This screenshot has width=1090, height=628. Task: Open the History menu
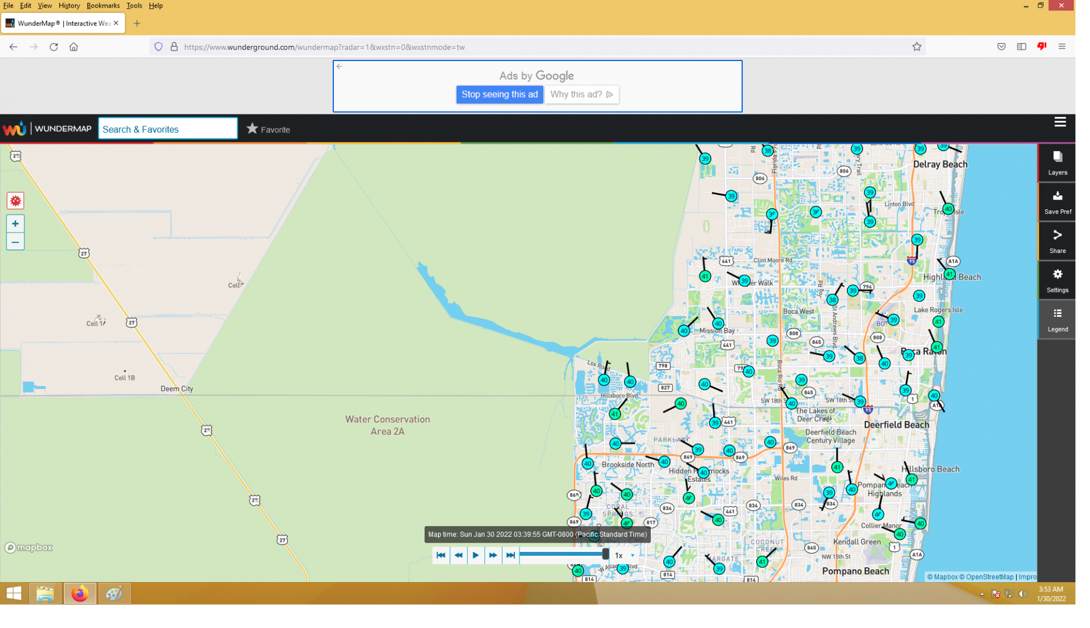tap(70, 6)
